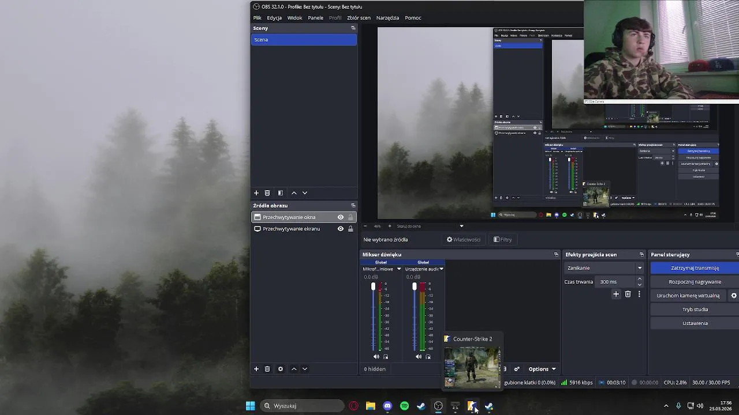Move source up in Źródła obrazu panel
Viewport: 739px width, 415px height.
click(294, 369)
